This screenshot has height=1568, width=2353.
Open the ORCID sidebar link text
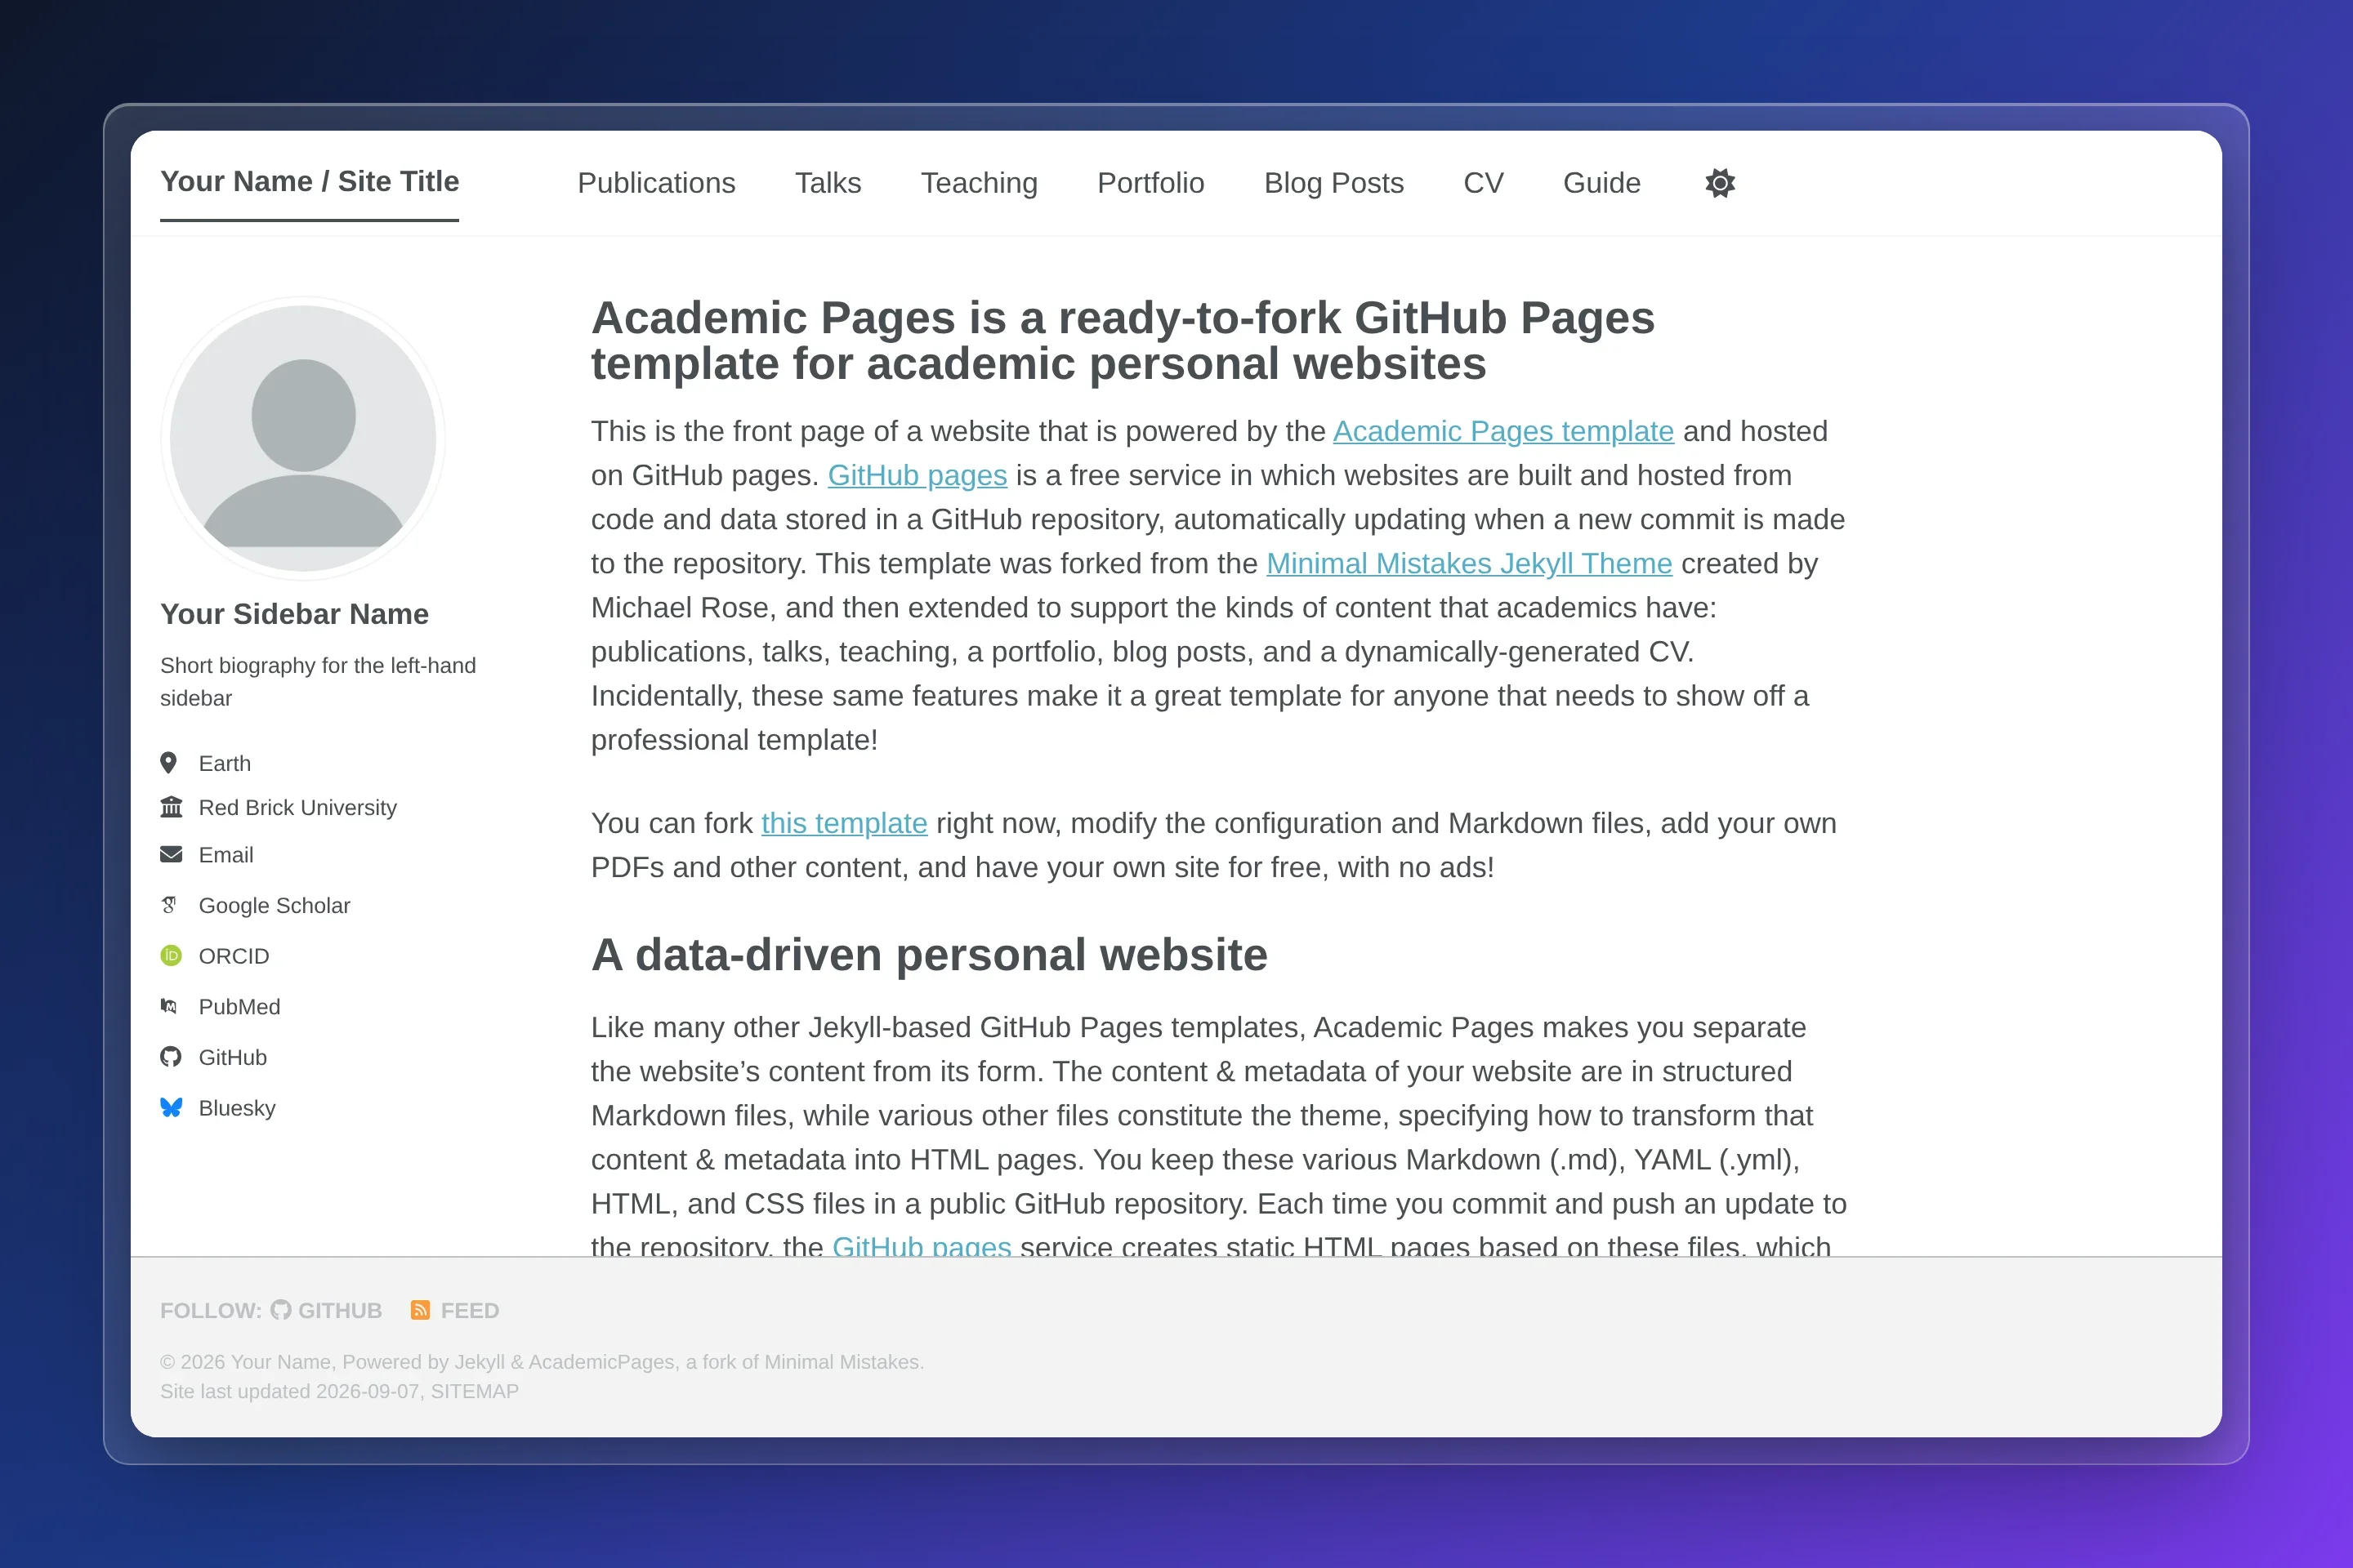point(234,956)
